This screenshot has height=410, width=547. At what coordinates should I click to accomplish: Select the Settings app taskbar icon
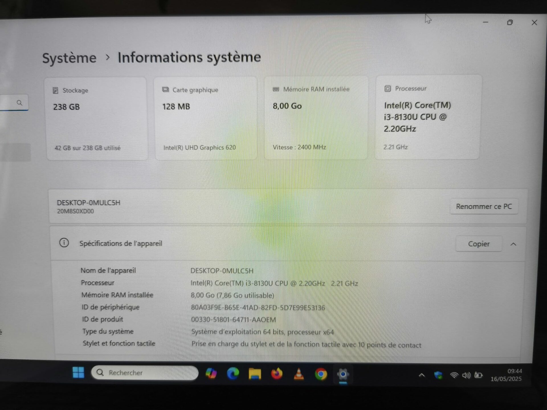pyautogui.click(x=343, y=374)
